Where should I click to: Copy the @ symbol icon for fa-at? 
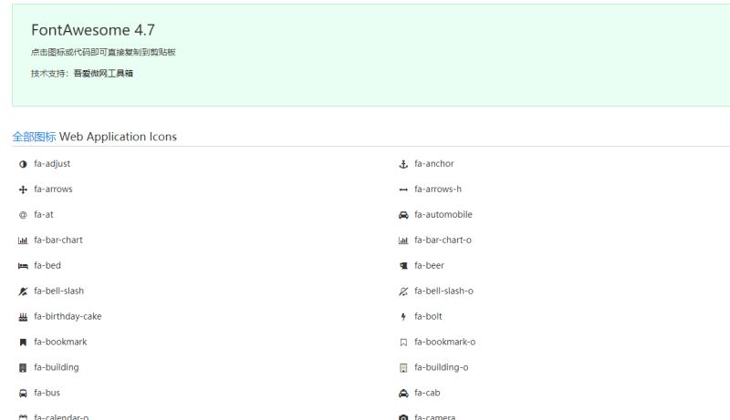[23, 215]
